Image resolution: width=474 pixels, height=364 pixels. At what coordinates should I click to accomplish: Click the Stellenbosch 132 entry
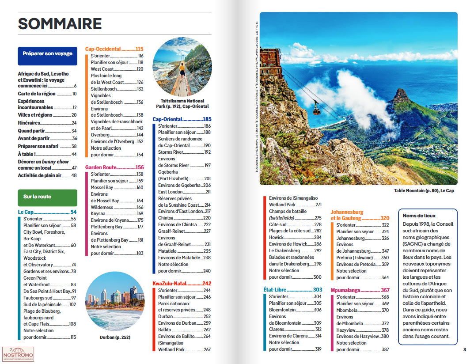[117, 89]
